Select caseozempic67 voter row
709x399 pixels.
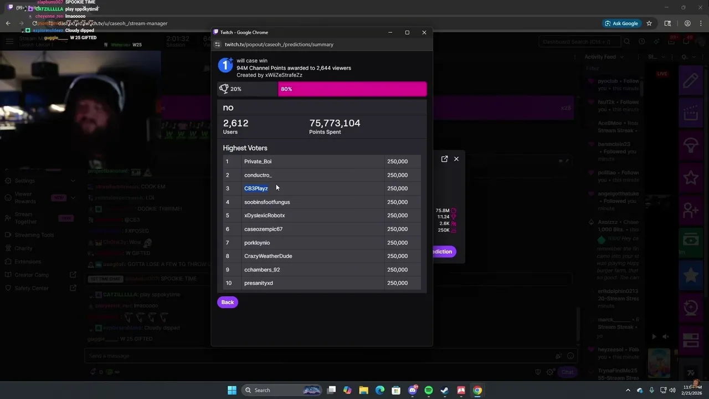click(322, 229)
